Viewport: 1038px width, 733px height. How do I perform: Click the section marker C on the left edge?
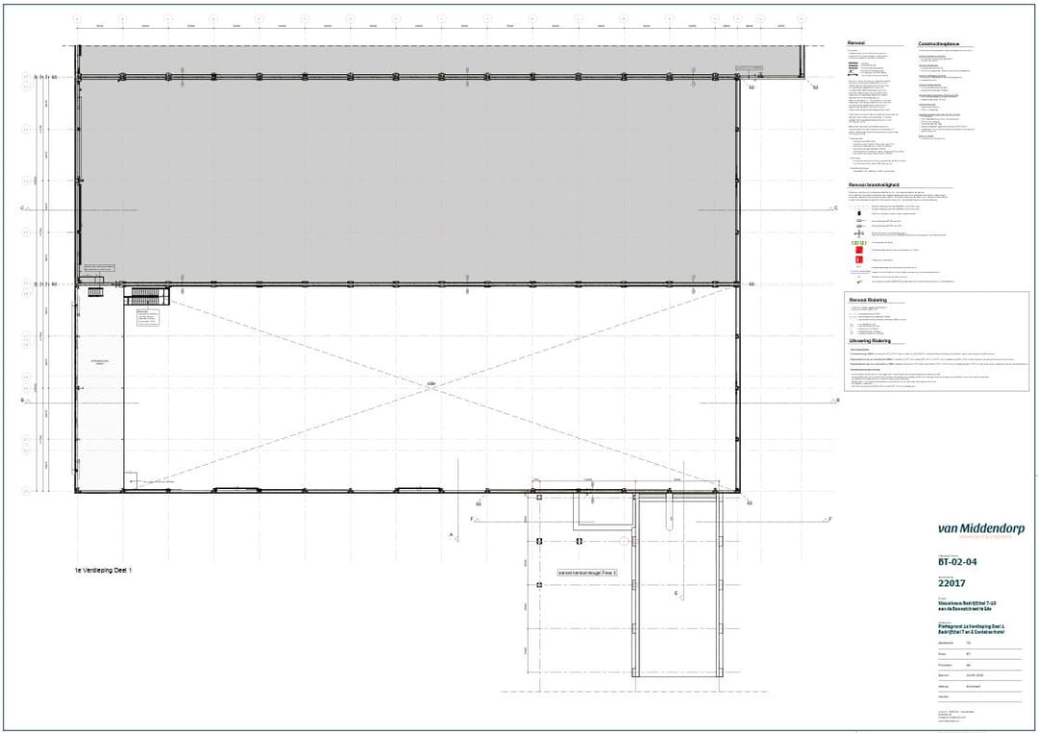(x=22, y=208)
